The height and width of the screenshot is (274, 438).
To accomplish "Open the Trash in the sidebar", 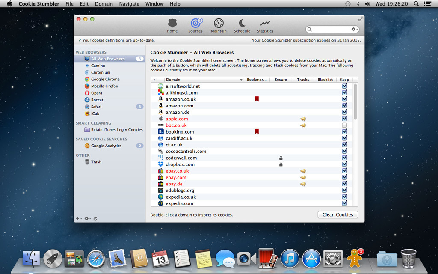I will [x=96, y=162].
